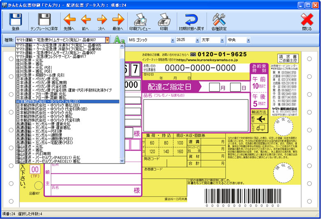Click the 氏名 name field of ご依頼主
The width and height of the screenshot is (321, 219).
pyautogui.click(x=96, y=190)
